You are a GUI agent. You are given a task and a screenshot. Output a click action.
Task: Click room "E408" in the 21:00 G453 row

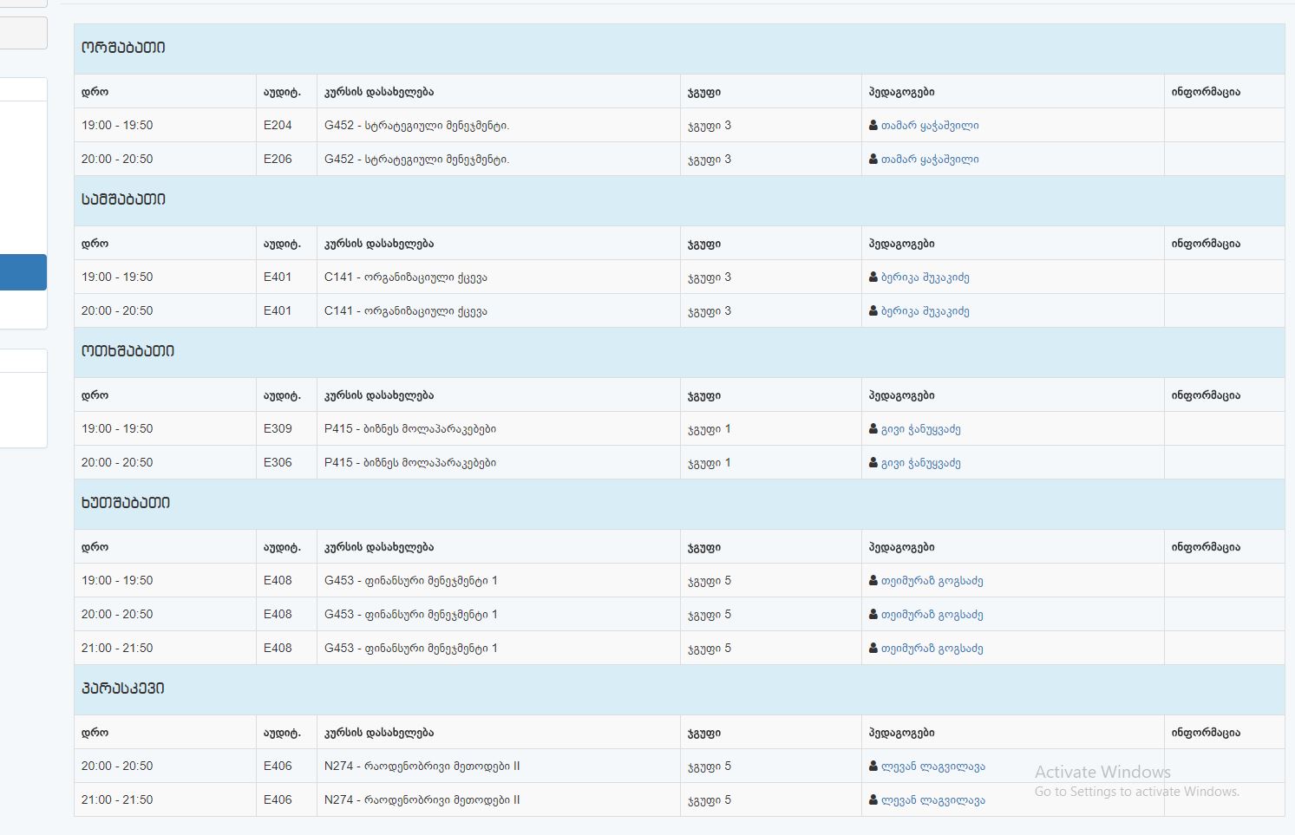(x=278, y=649)
